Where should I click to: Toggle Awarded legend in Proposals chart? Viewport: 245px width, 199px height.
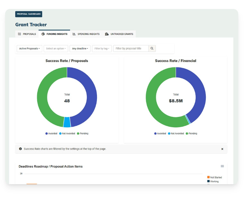coord(51,134)
